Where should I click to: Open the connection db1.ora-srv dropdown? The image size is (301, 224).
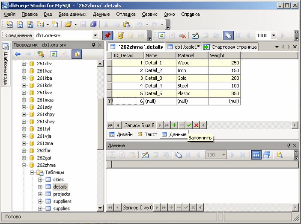click(95, 36)
